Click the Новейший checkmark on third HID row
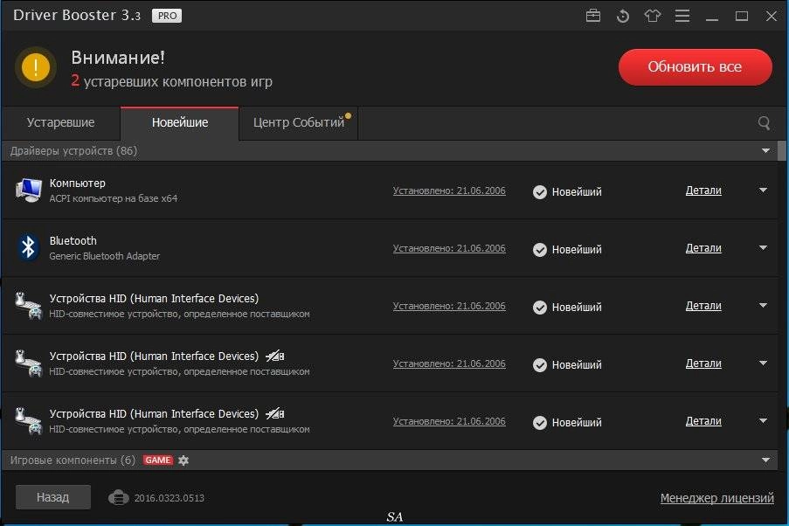This screenshot has width=789, height=526. point(539,422)
